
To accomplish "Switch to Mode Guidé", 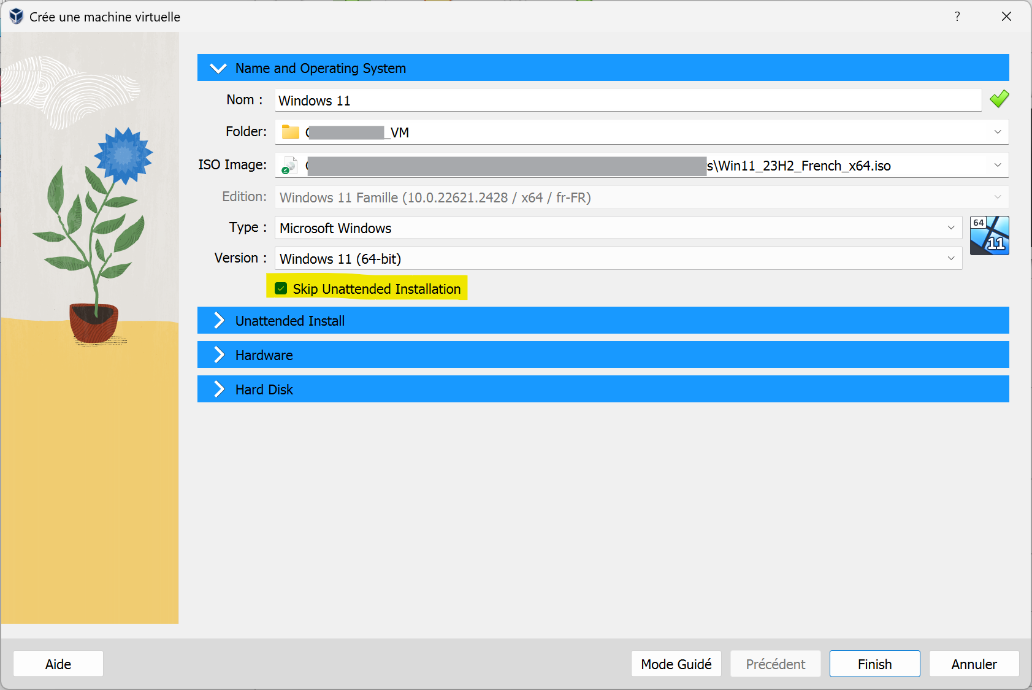I will [676, 664].
